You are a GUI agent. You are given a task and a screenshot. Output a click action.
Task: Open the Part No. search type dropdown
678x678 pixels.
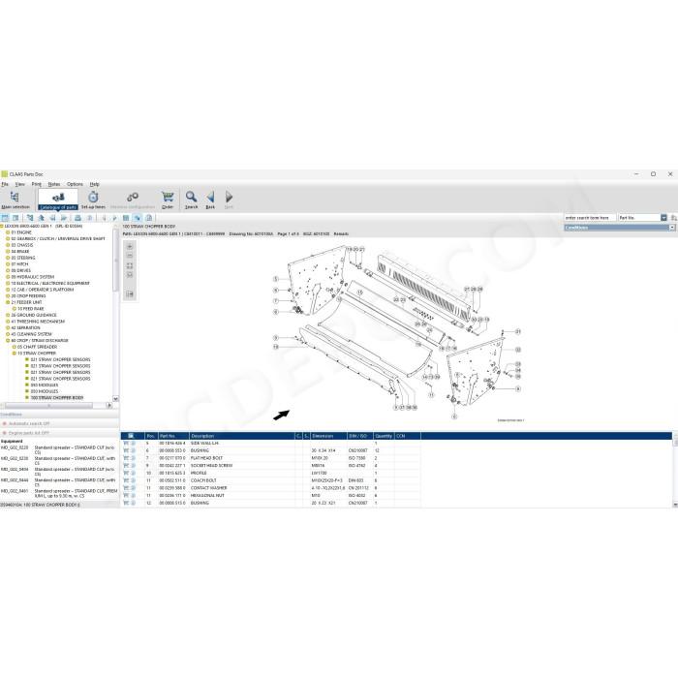click(x=663, y=218)
